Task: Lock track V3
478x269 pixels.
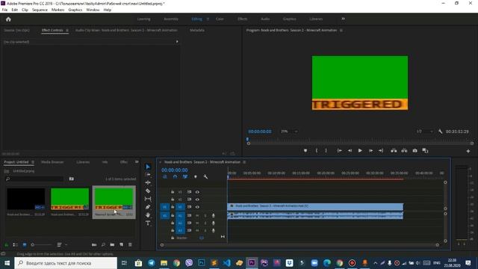Action: (173, 192)
